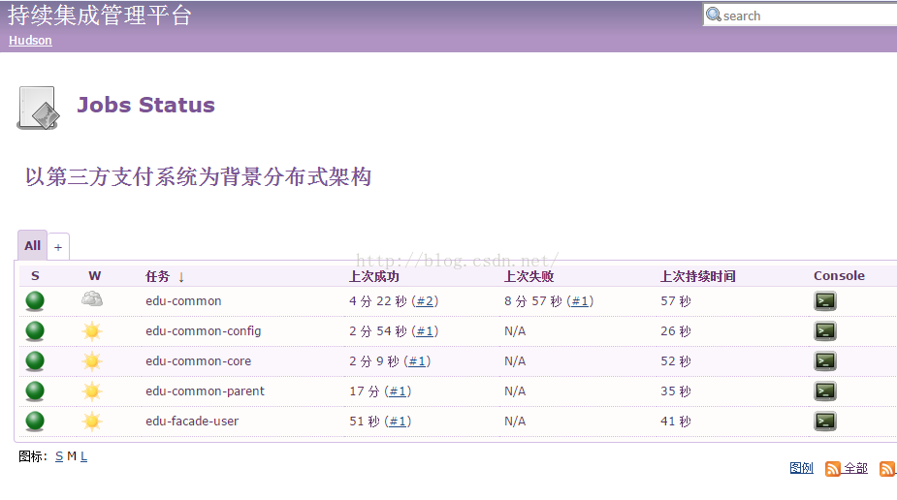The image size is (897, 500).
Task: Open the edu-common job
Action: click(183, 301)
